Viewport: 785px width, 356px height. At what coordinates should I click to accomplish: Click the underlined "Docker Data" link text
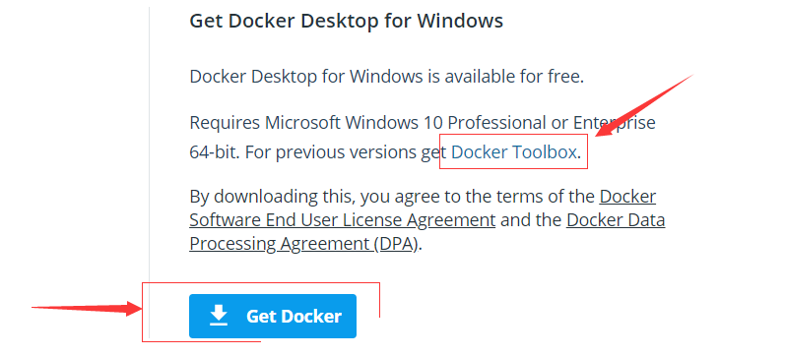point(616,220)
